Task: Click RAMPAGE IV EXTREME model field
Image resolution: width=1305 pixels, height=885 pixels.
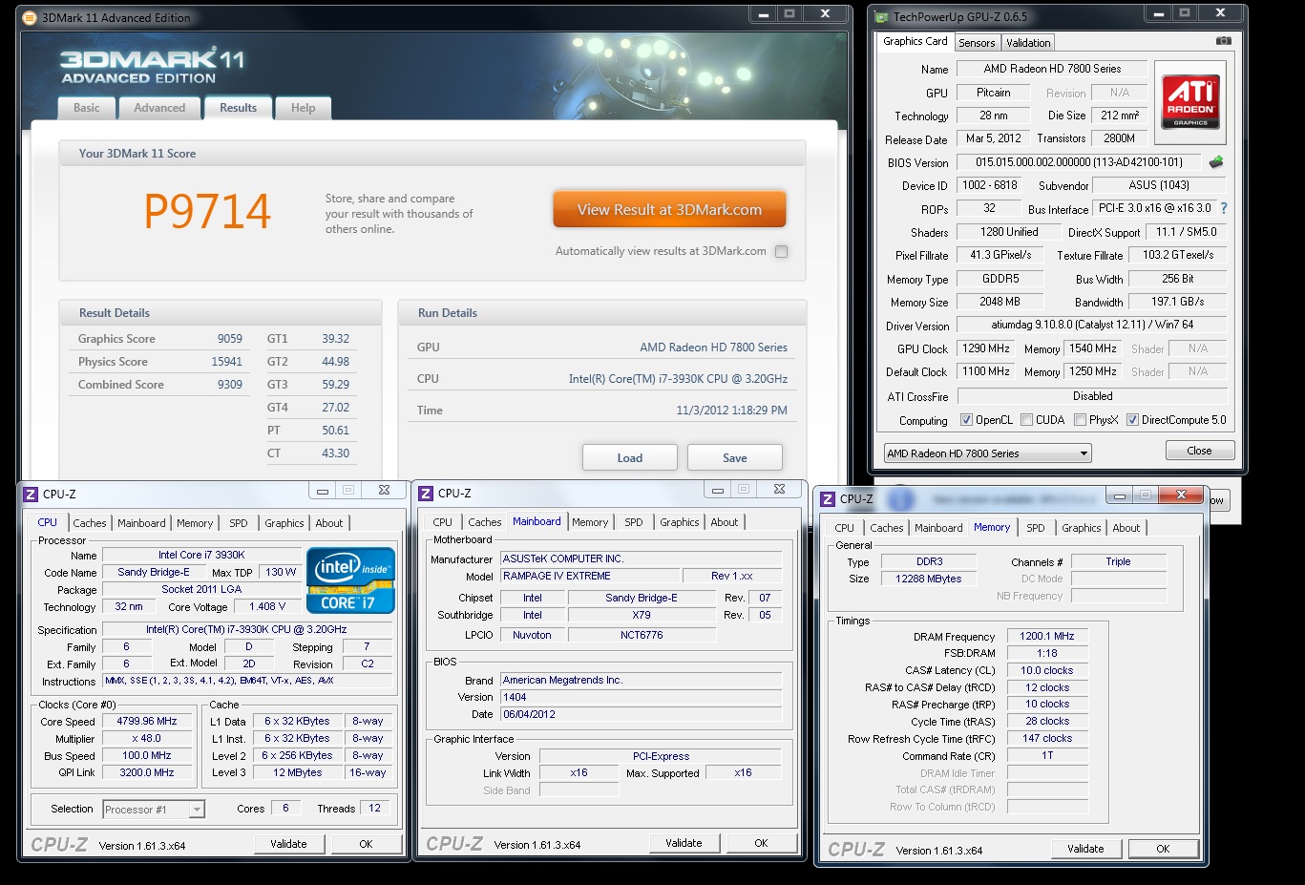Action: point(589,576)
